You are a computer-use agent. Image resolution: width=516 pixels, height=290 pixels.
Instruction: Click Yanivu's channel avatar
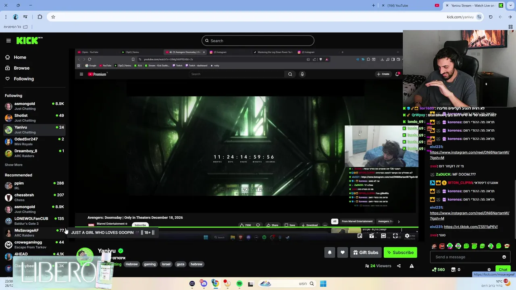[x=85, y=257]
